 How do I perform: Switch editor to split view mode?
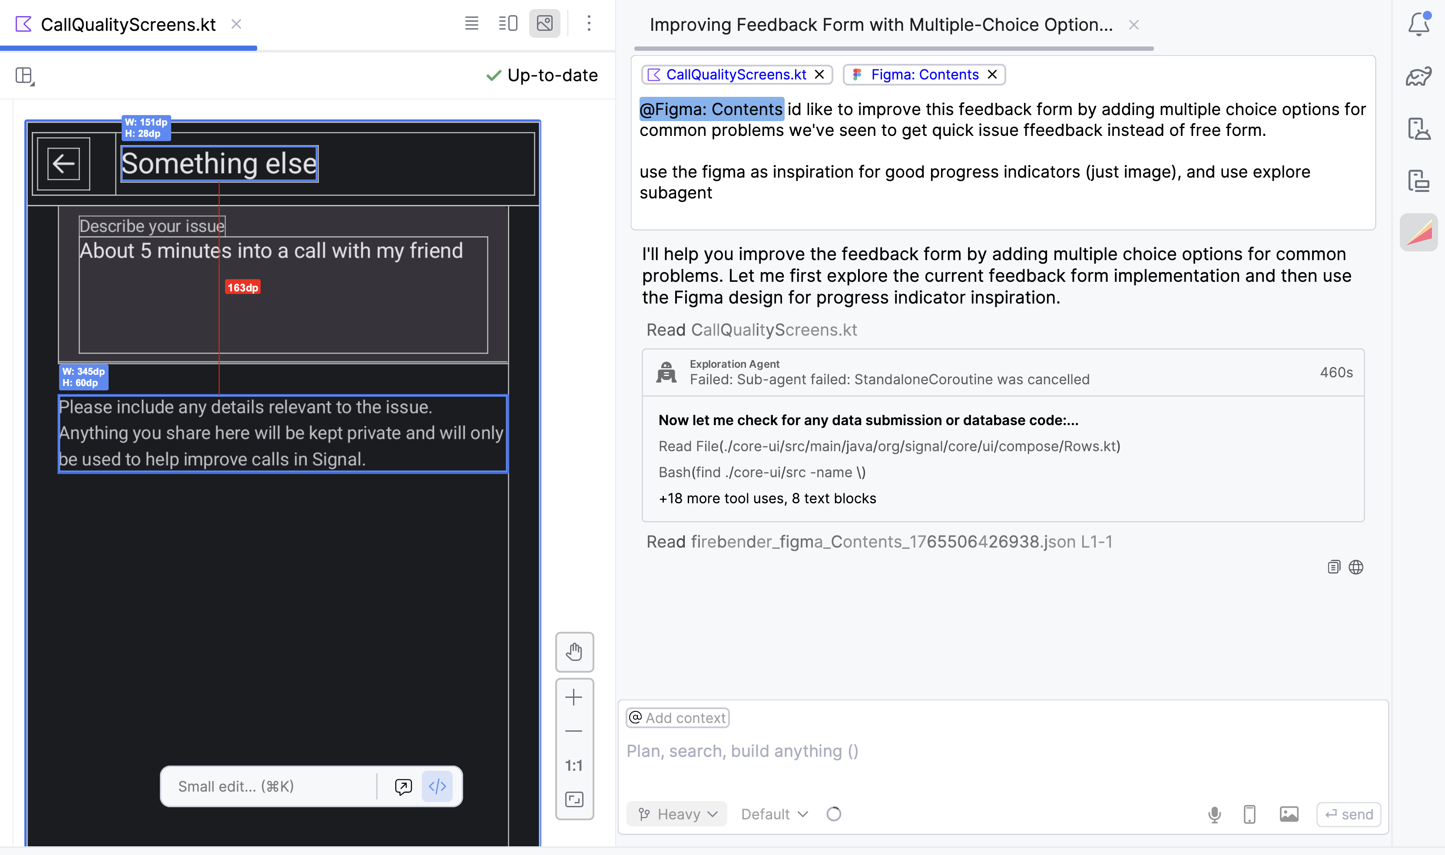pyautogui.click(x=508, y=23)
